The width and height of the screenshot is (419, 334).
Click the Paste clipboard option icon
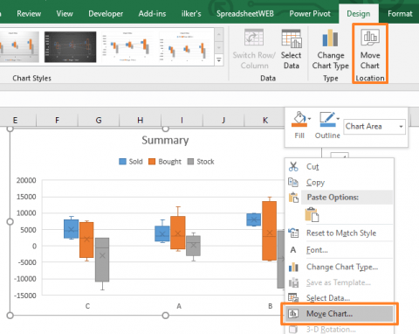(312, 215)
